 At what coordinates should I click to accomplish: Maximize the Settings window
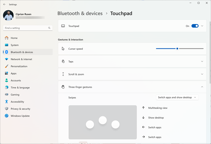[199, 3]
